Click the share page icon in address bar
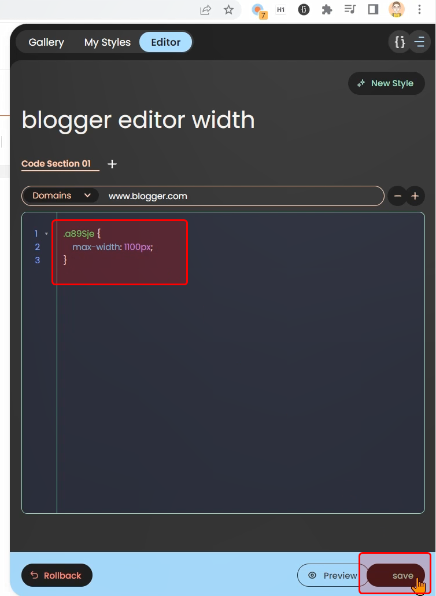The image size is (436, 596). [205, 10]
